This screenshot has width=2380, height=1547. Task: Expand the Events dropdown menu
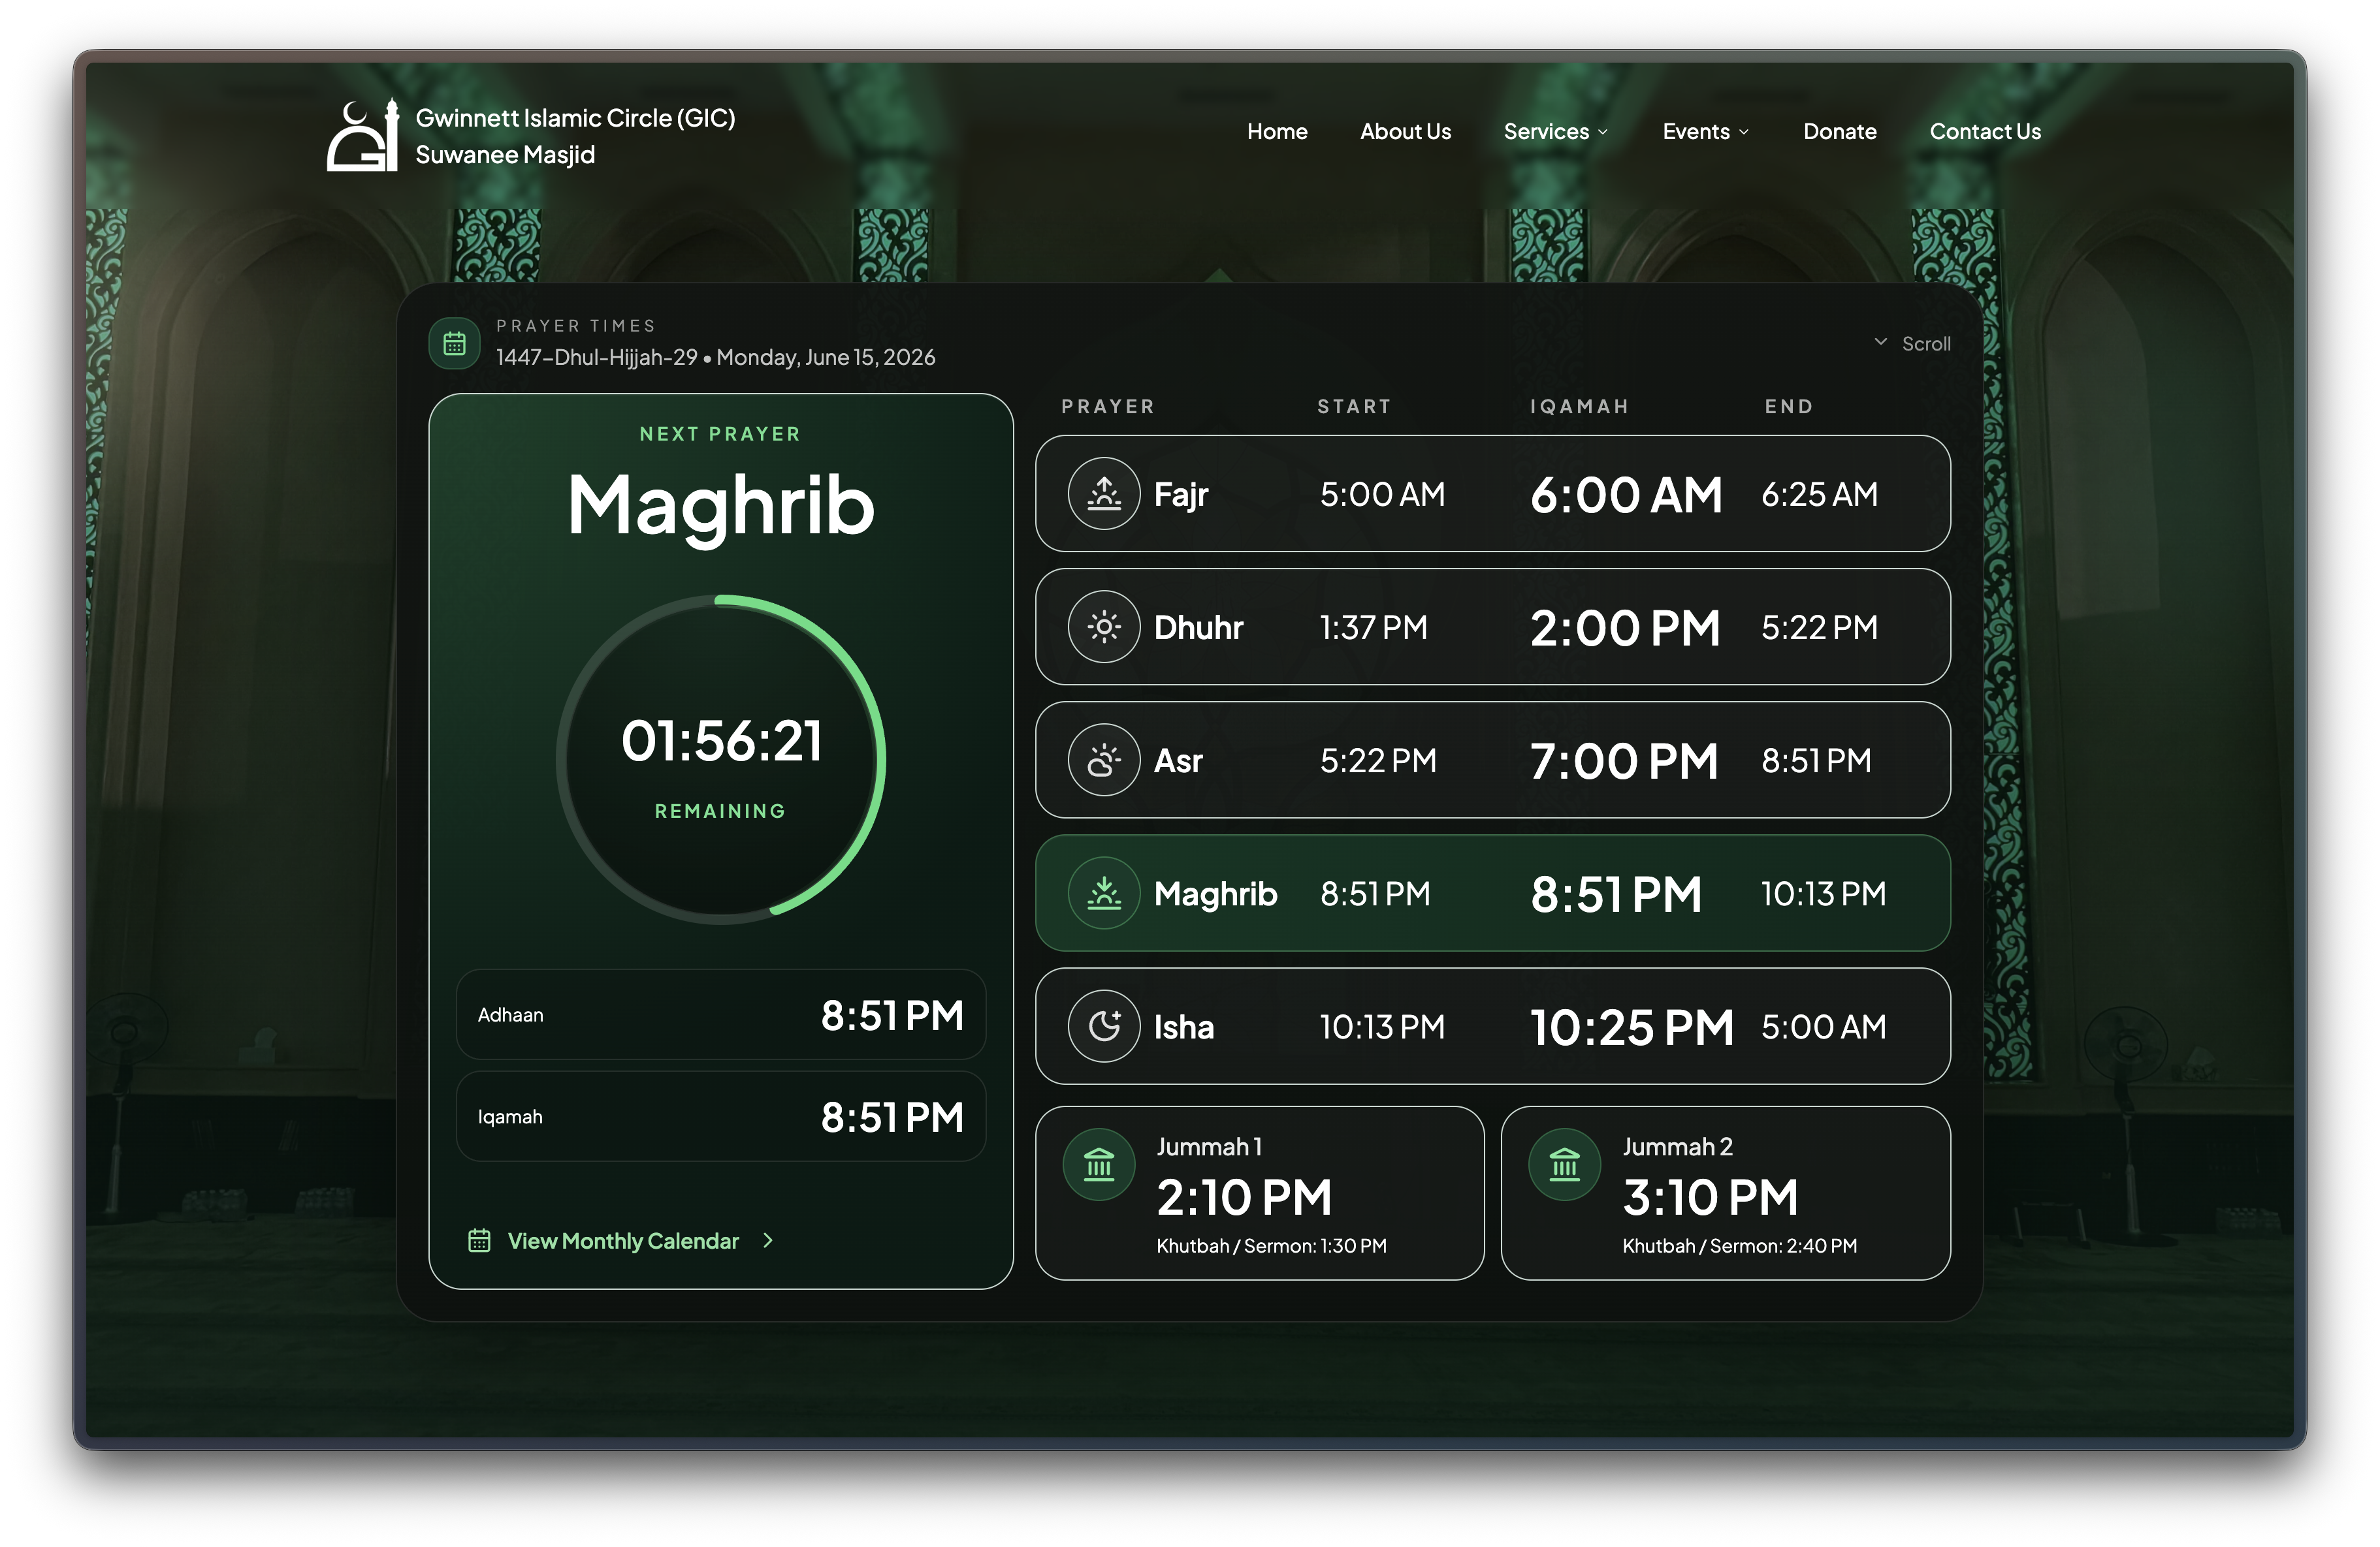(1705, 132)
